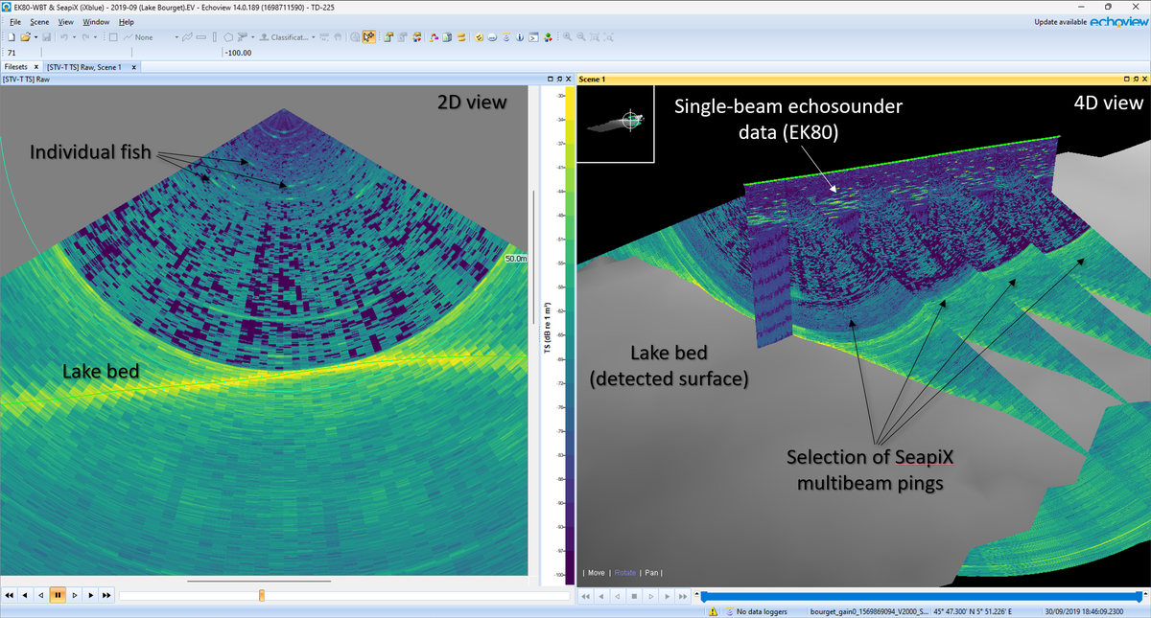Click the round clock-like toolbar icon

point(355,36)
